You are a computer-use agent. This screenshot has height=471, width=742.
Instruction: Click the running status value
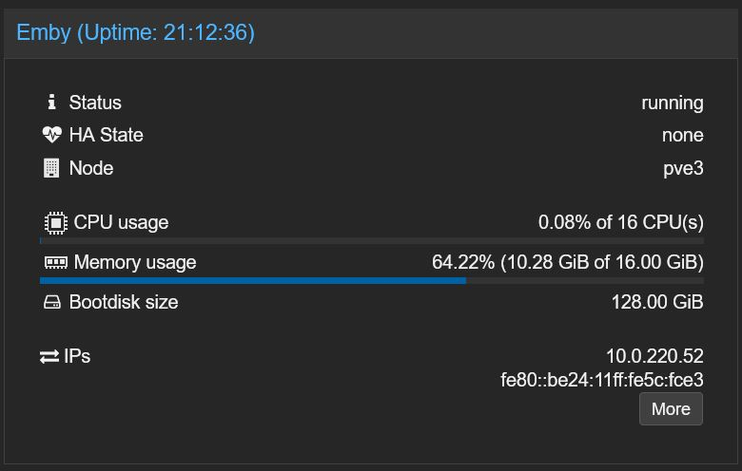672,103
